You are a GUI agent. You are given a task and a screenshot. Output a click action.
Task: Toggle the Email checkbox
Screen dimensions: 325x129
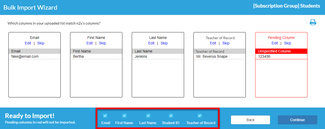105,116
